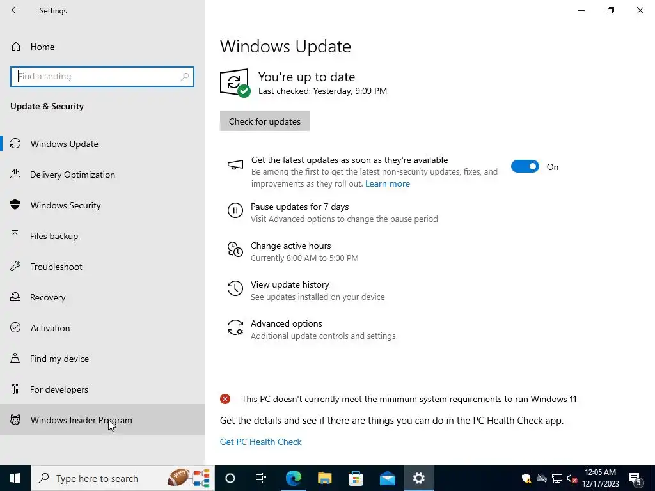Viewport: 655px width, 491px height.
Task: Open Troubleshoot section
Action: click(x=102, y=267)
